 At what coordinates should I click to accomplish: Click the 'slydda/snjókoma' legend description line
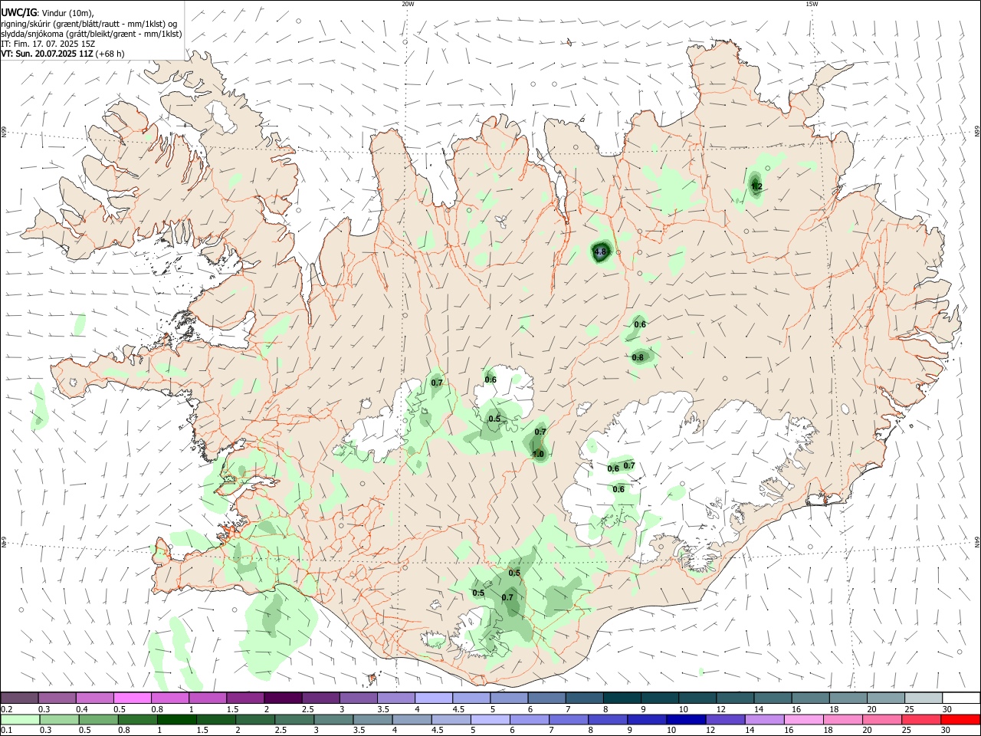(x=91, y=34)
